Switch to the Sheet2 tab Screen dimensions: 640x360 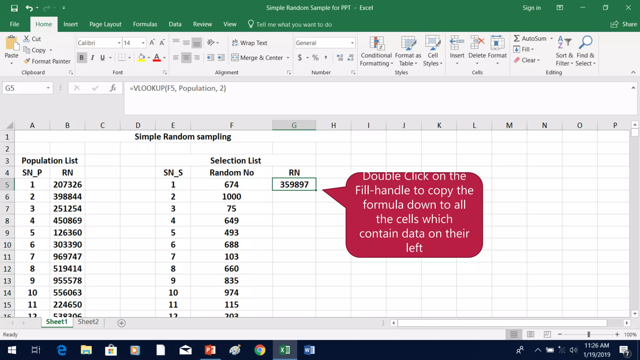[x=88, y=322]
